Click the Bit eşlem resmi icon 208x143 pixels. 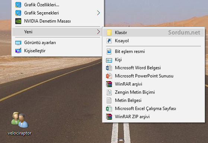coord(109,51)
